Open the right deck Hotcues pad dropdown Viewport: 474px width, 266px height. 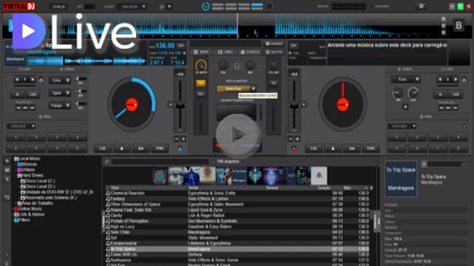[x=402, y=126]
